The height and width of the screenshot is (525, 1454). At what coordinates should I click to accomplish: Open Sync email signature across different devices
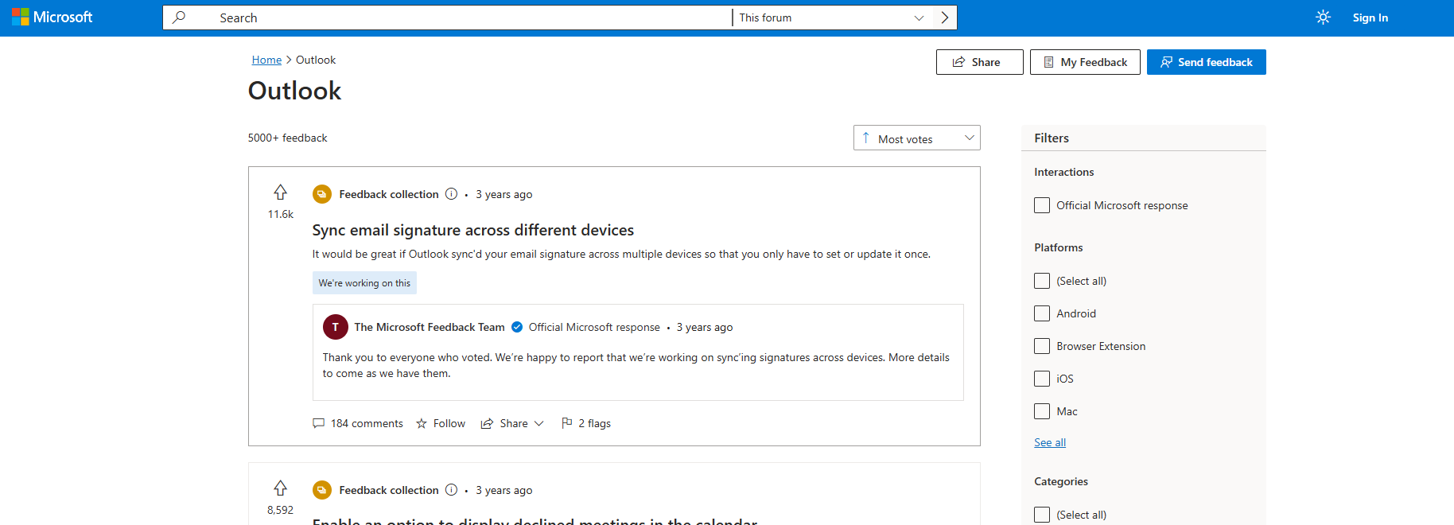tap(473, 230)
